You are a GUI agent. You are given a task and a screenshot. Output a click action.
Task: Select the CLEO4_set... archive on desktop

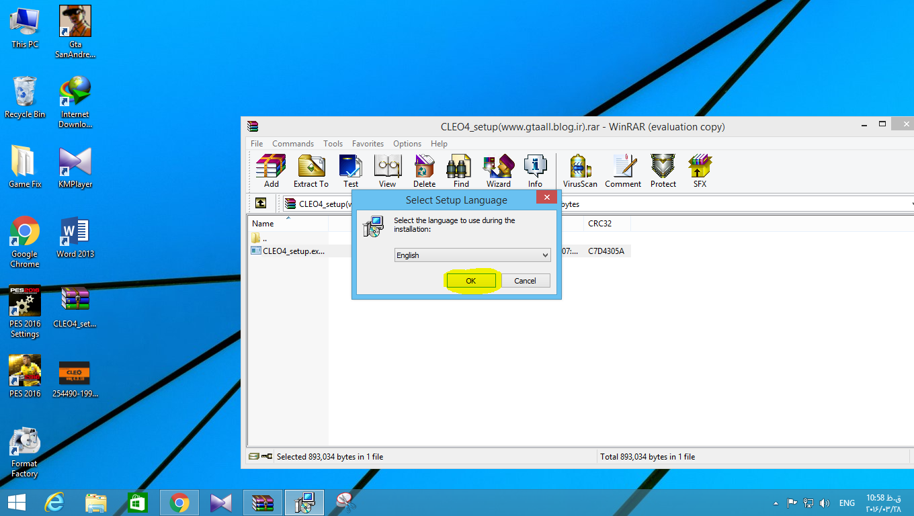(x=75, y=307)
